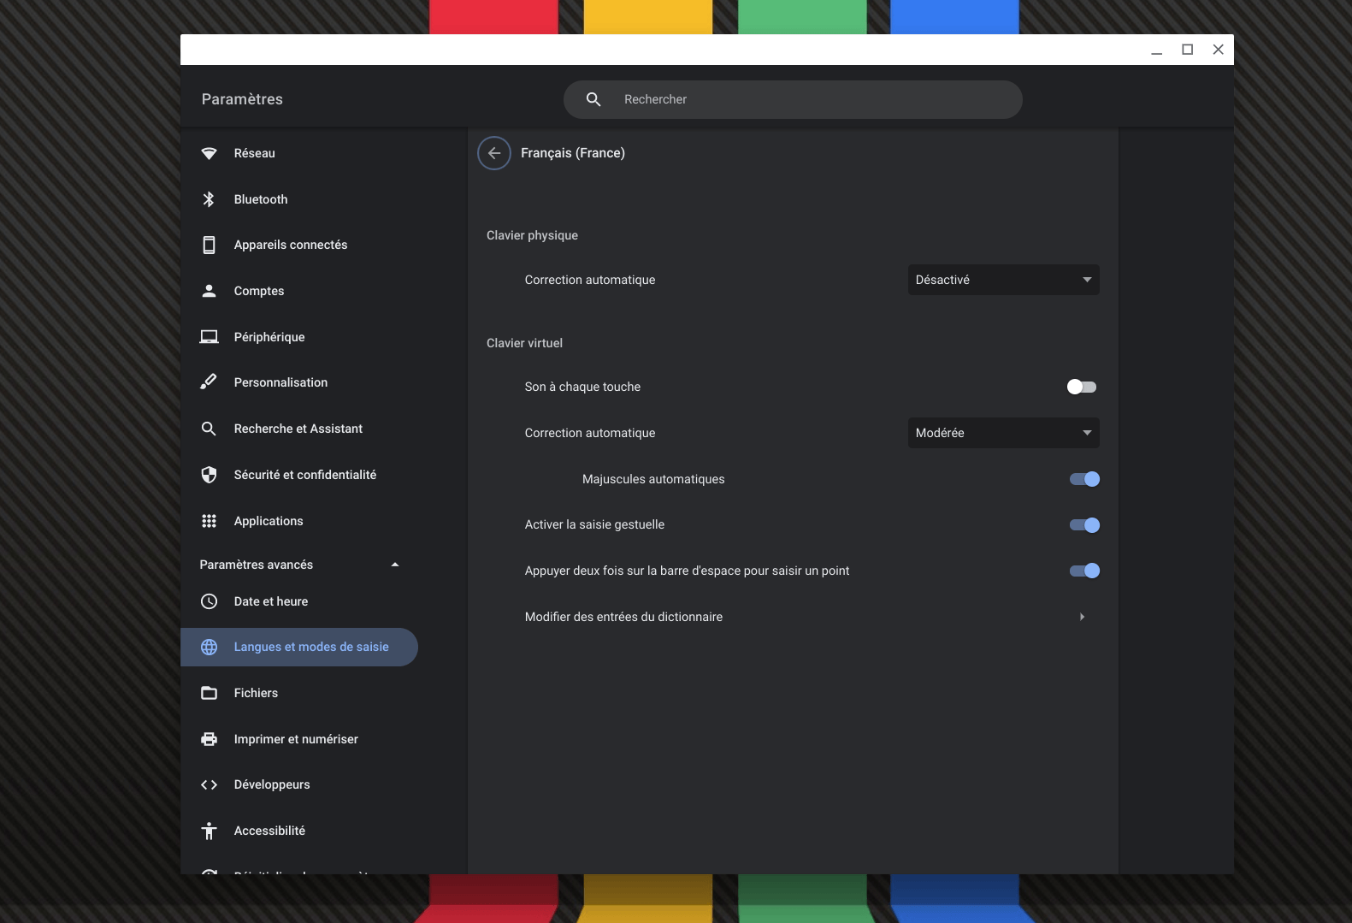Enable Son à chaque touche toggle

click(1082, 388)
